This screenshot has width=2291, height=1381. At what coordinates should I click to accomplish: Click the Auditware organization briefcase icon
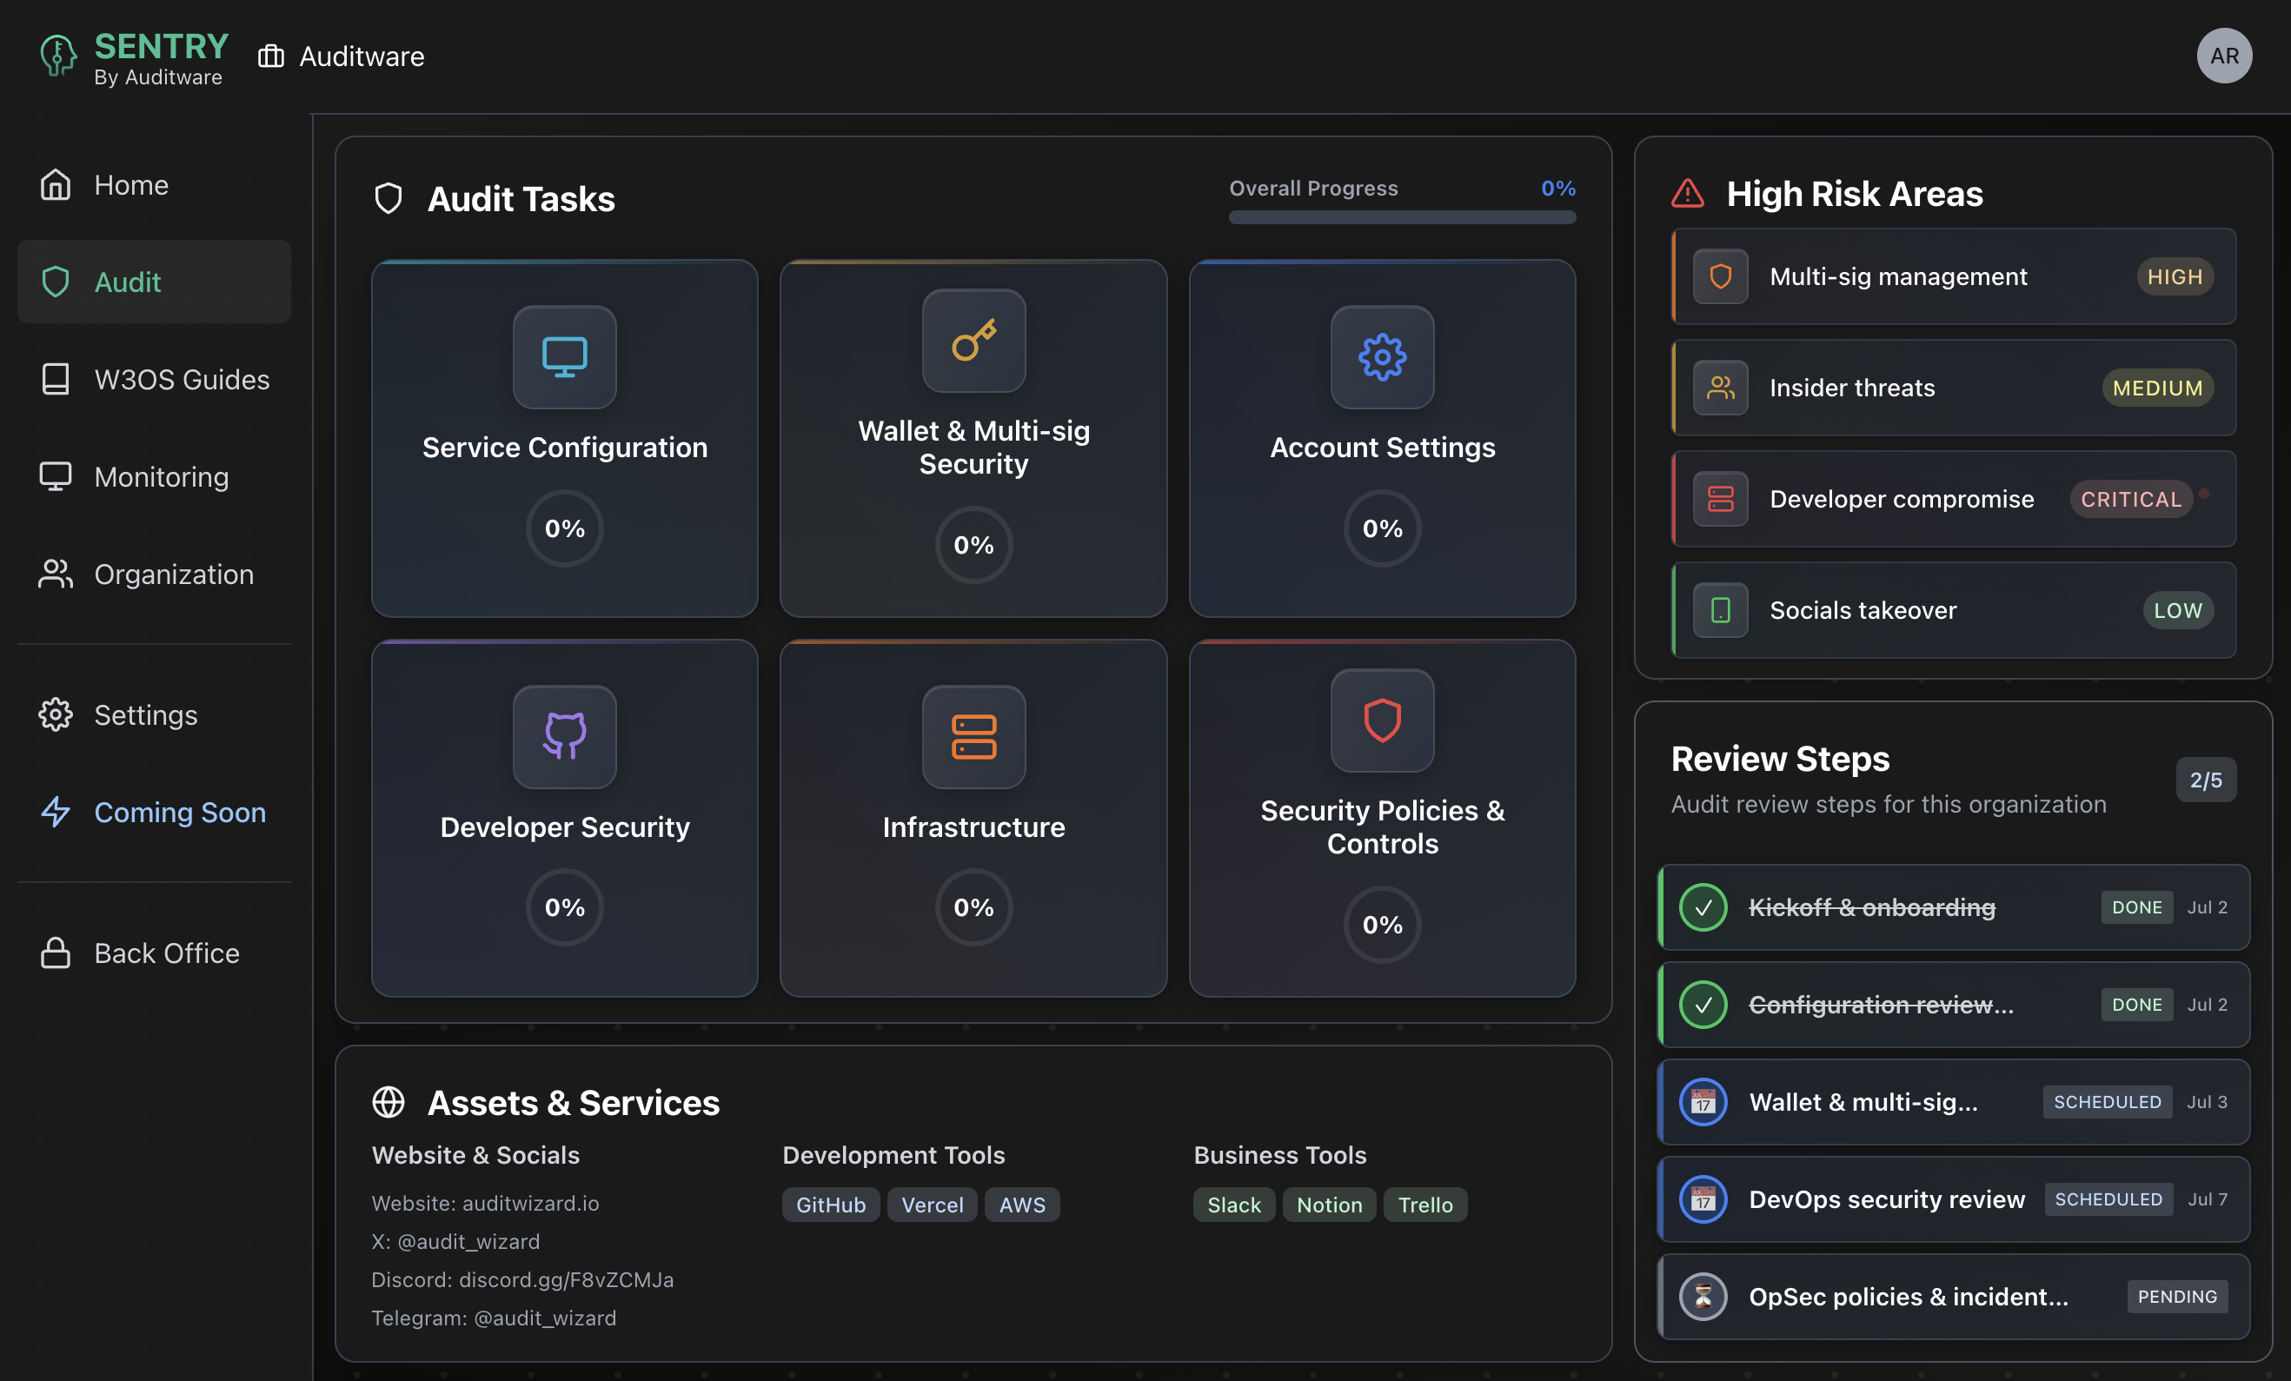tap(270, 56)
